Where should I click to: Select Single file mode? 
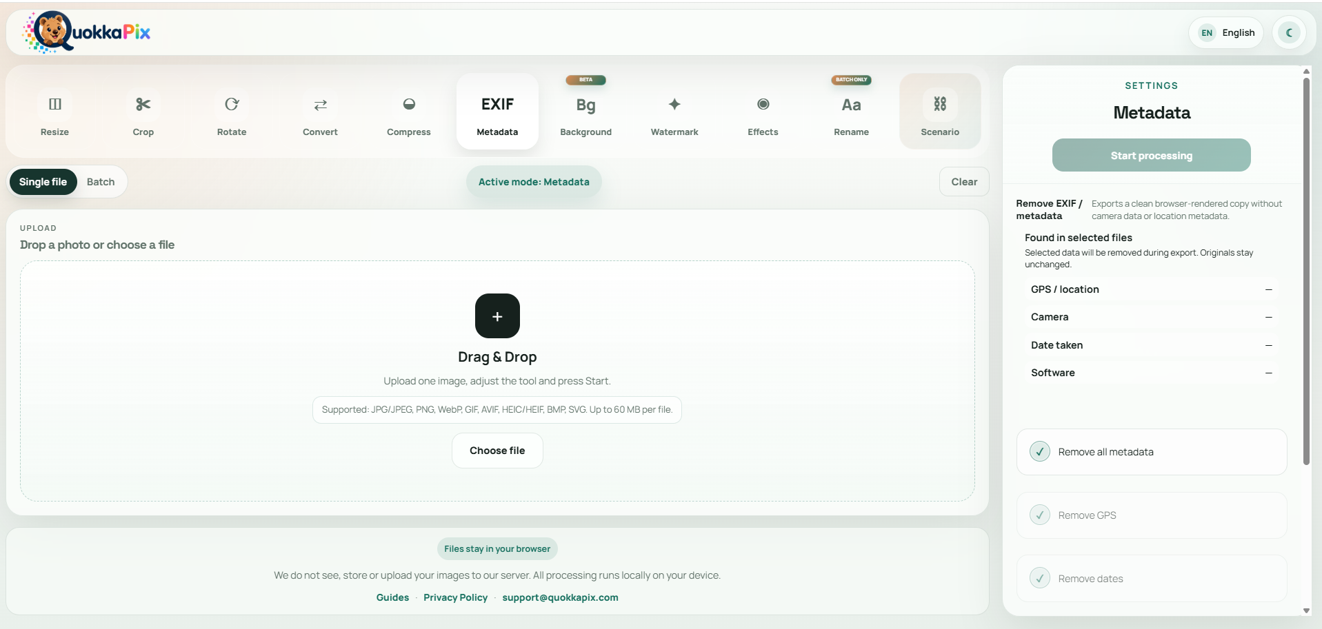(43, 182)
